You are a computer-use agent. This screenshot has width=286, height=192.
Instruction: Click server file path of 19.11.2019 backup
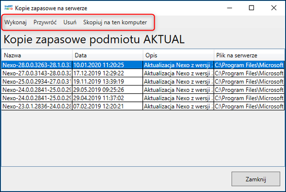click(249, 81)
